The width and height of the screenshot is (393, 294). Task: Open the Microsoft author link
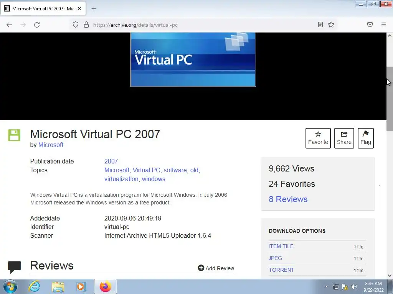pyautogui.click(x=51, y=145)
